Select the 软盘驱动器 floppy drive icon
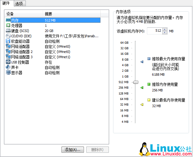 [8, 41]
